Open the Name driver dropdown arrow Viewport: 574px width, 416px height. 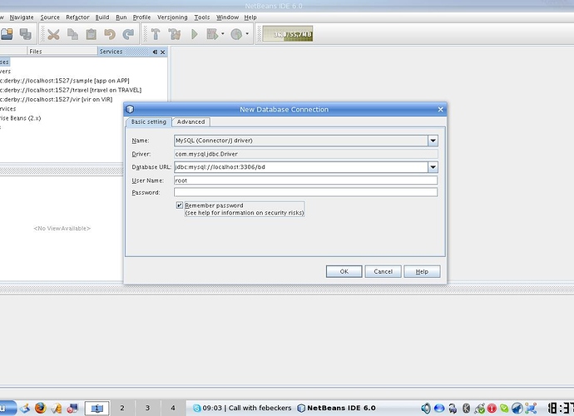pyautogui.click(x=433, y=141)
